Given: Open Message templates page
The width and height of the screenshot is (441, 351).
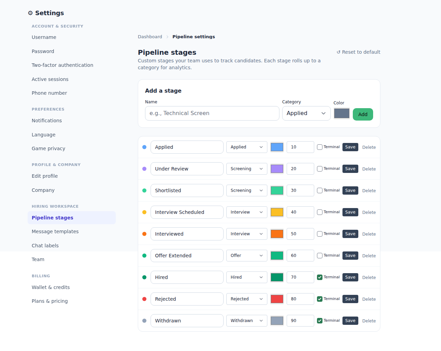Looking at the screenshot, I should click(72, 231).
